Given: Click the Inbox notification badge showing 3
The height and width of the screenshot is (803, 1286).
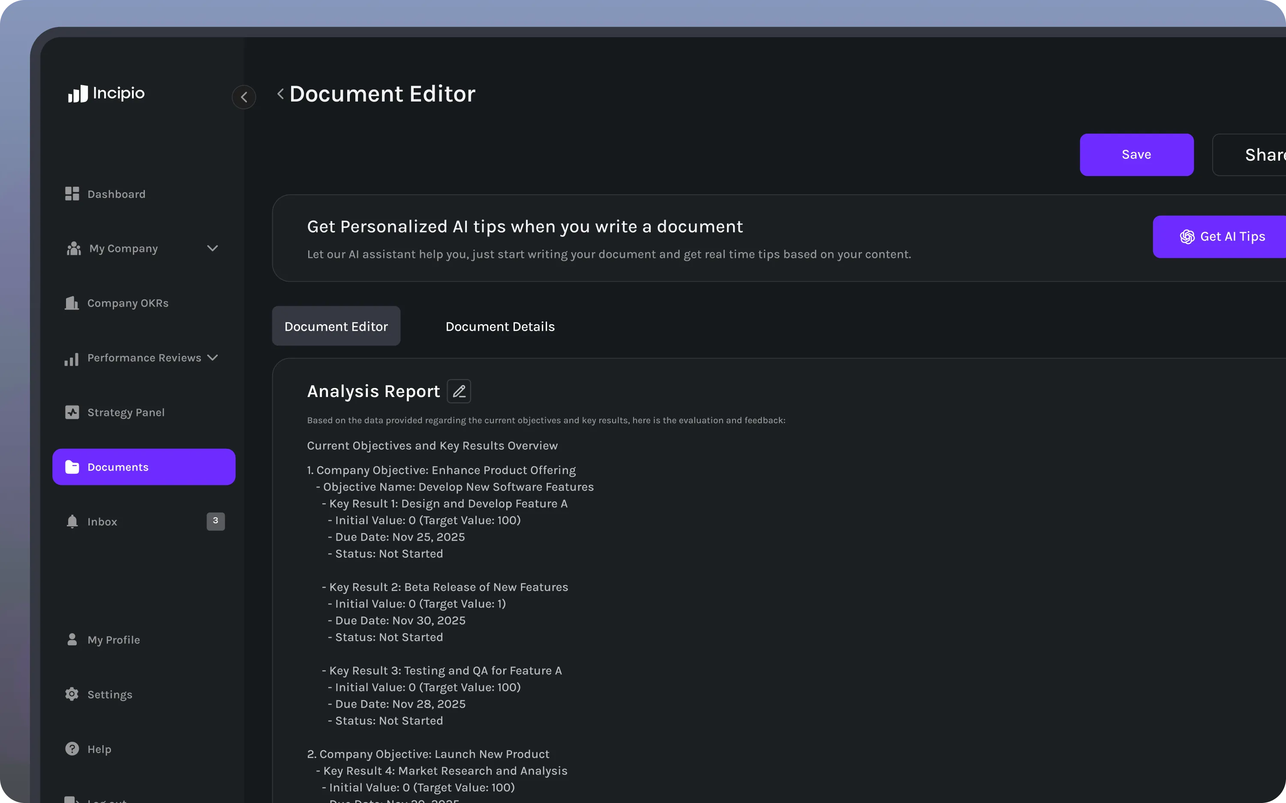Looking at the screenshot, I should tap(215, 521).
